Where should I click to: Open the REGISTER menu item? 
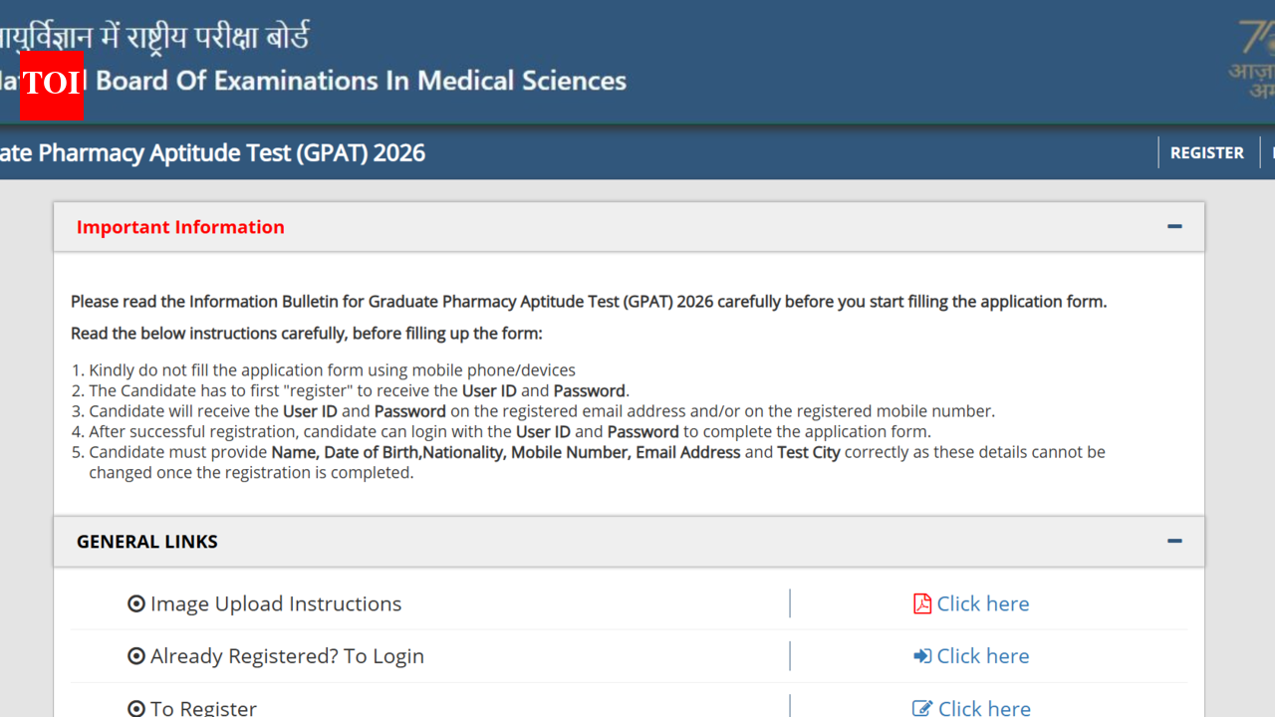(x=1206, y=152)
